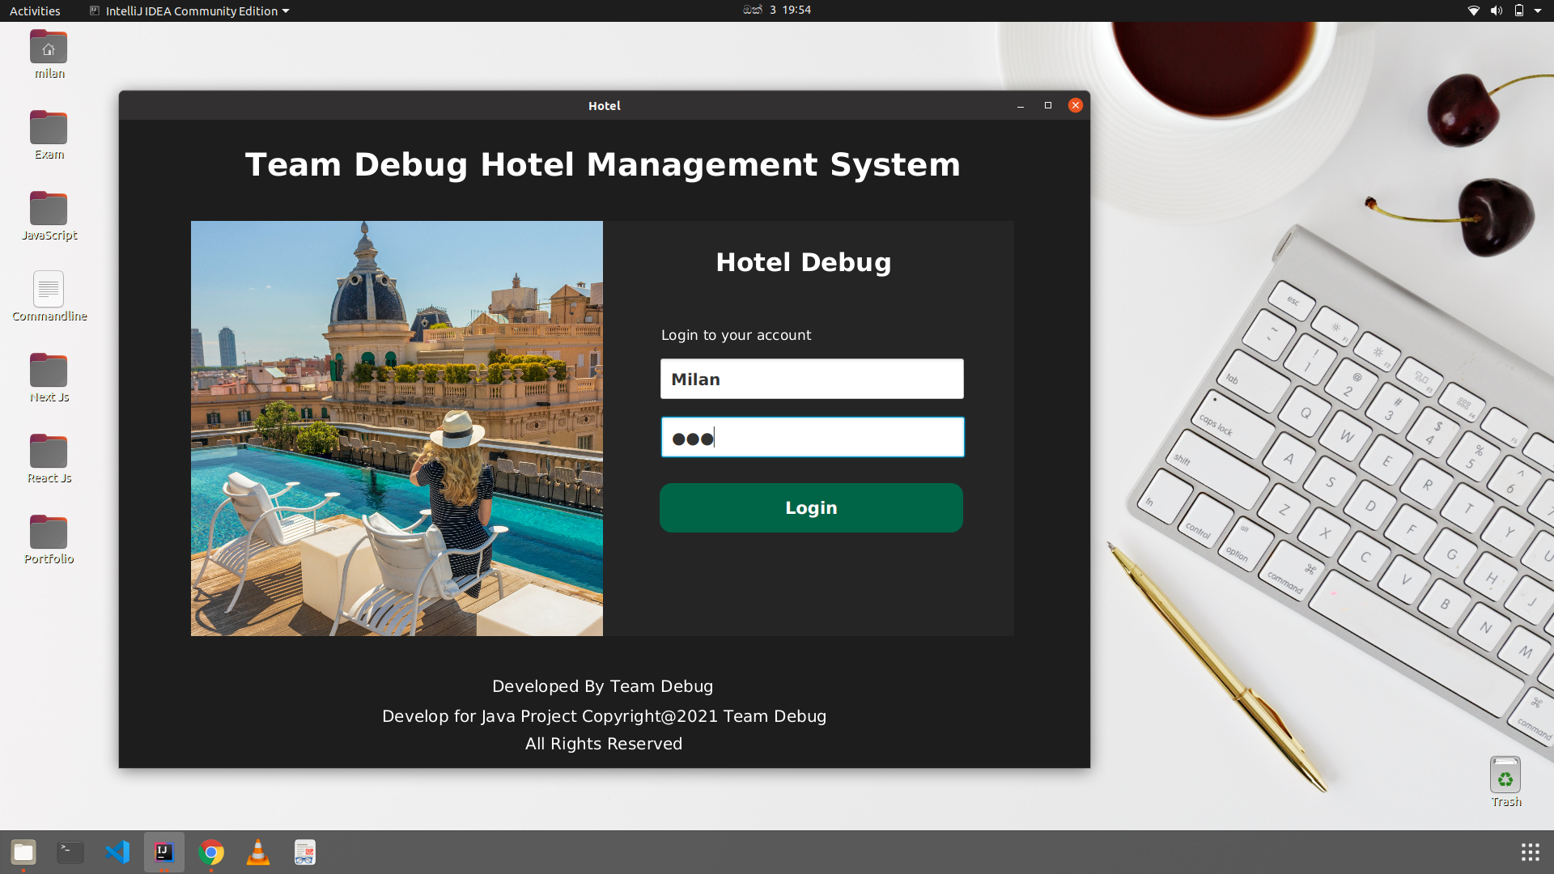The height and width of the screenshot is (874, 1554).
Task: Open the Commandline file on the desktop
Action: (x=49, y=289)
